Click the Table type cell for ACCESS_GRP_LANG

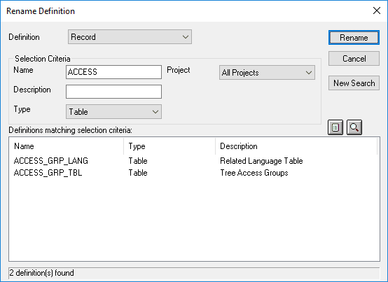click(x=138, y=161)
